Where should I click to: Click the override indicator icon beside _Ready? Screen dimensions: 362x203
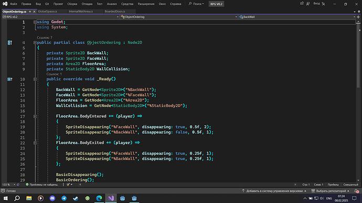9,79
